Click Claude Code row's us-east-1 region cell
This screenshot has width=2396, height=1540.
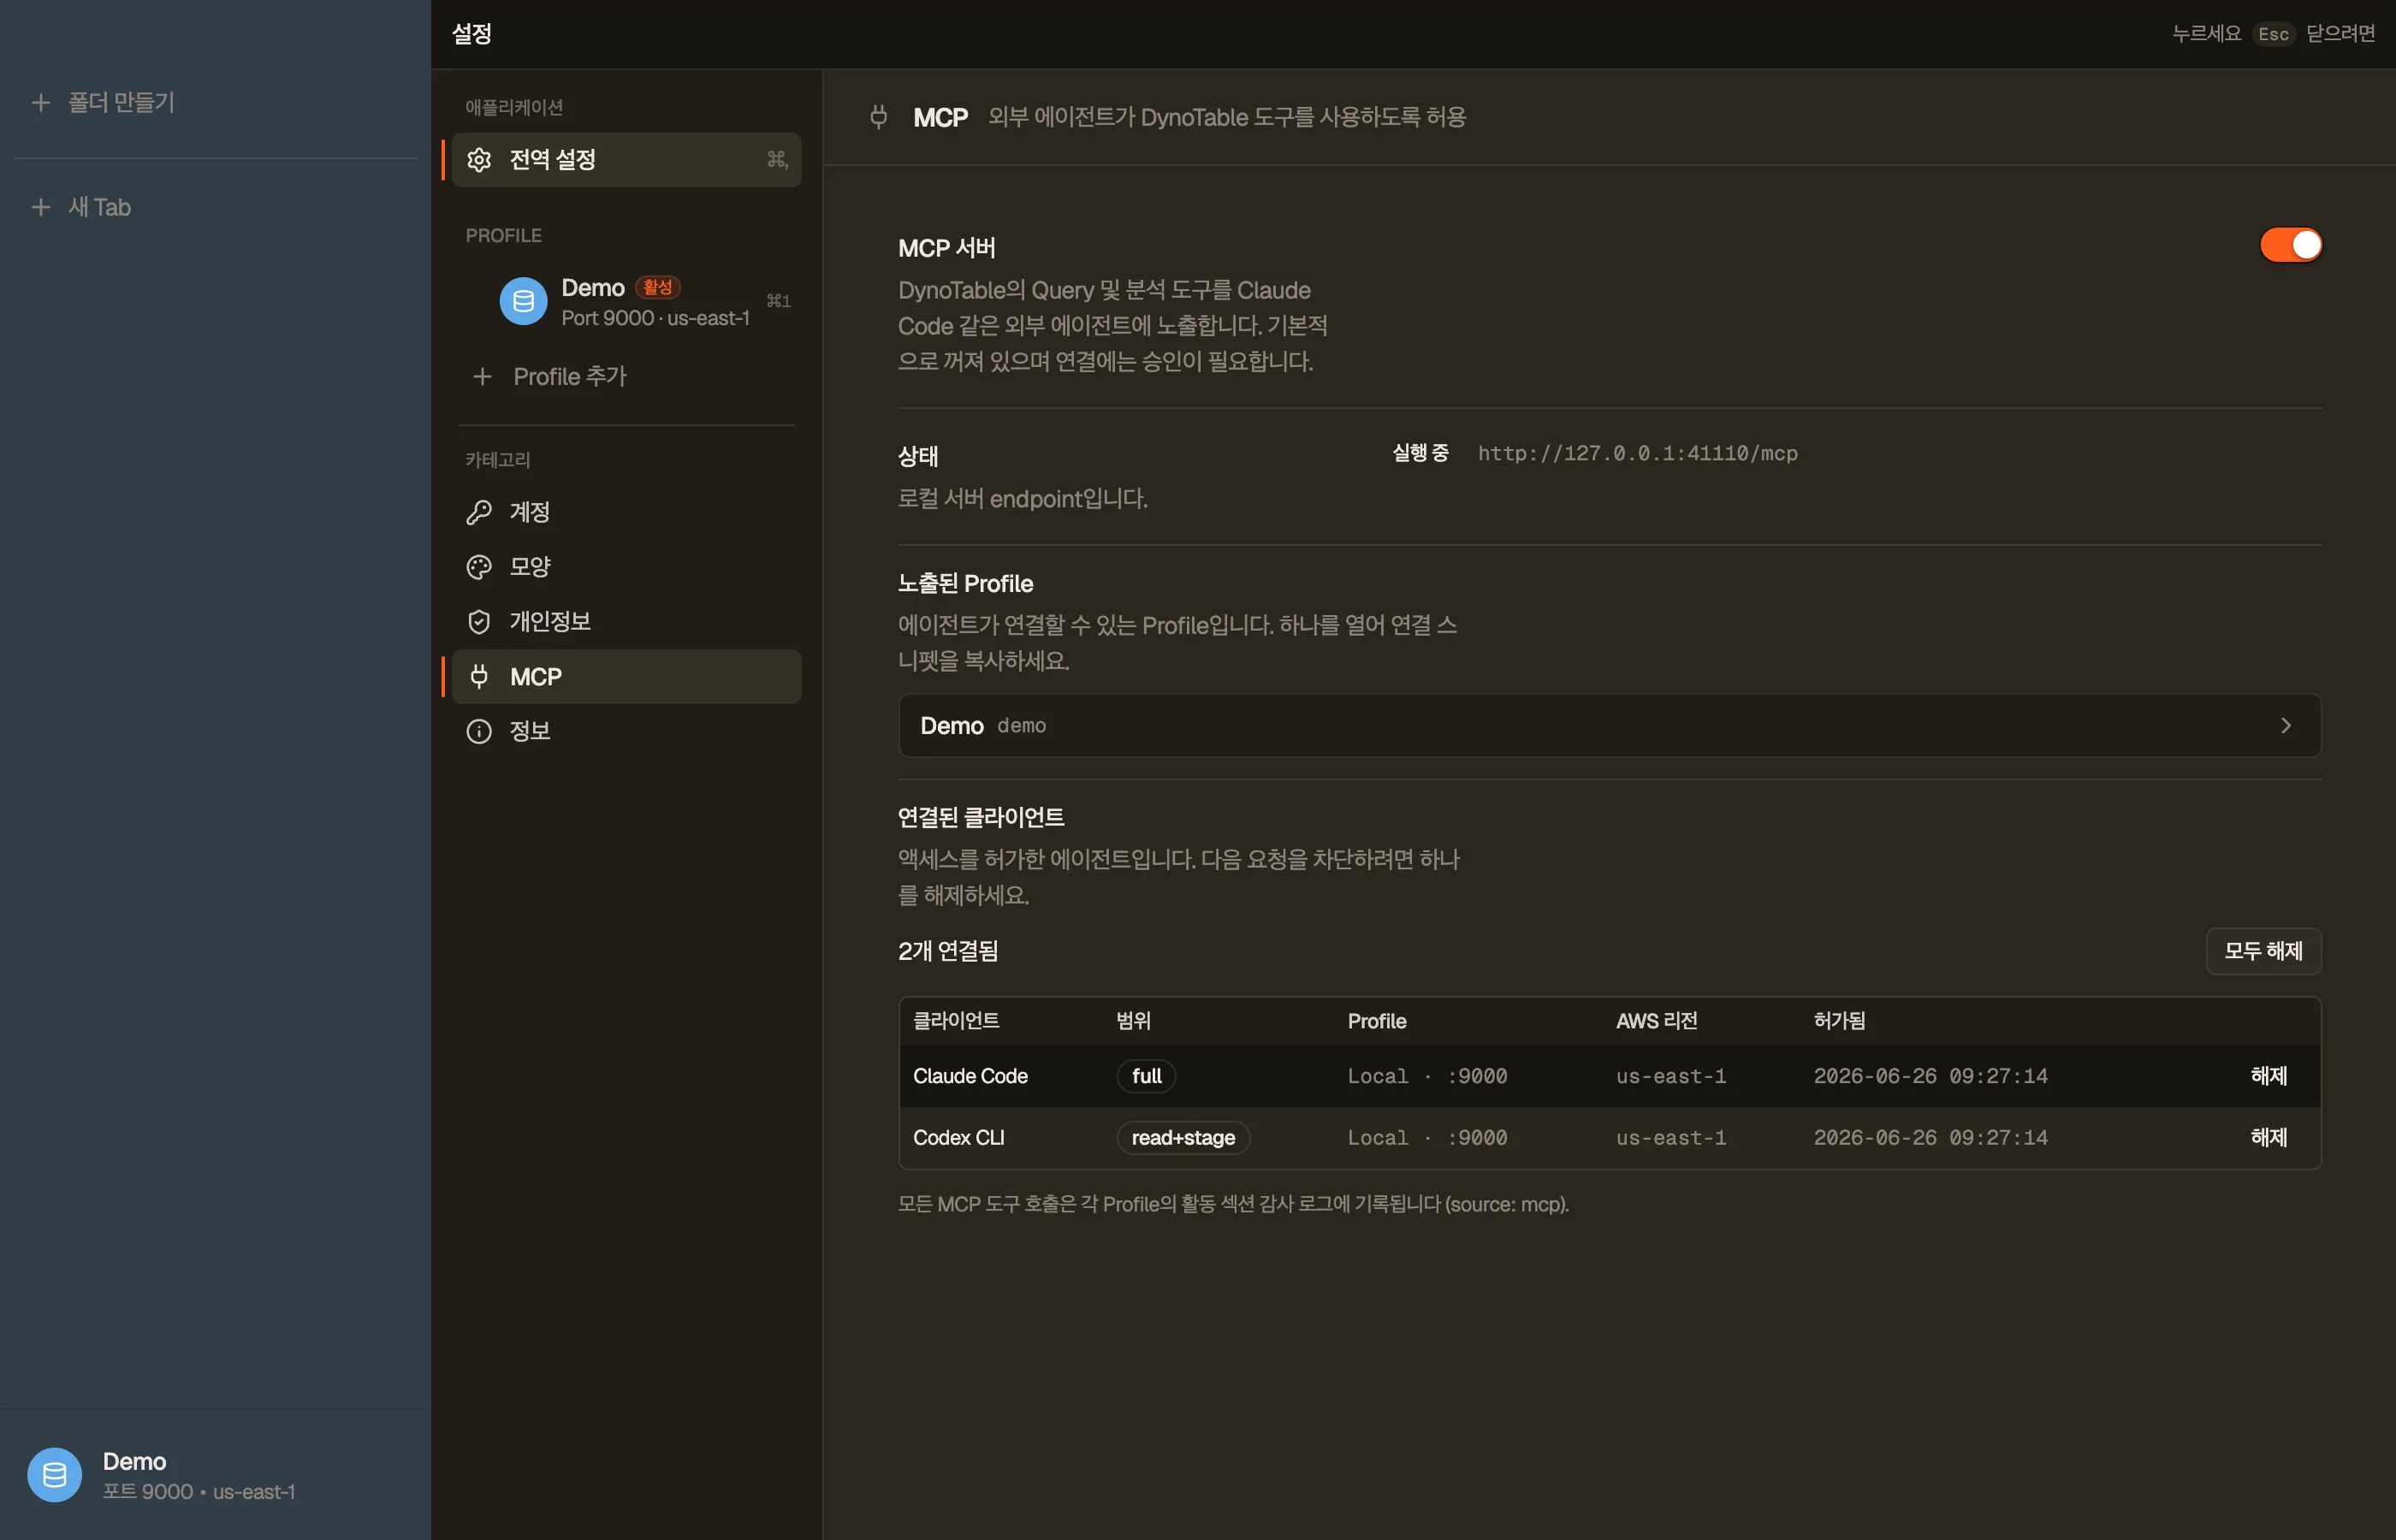tap(1671, 1077)
